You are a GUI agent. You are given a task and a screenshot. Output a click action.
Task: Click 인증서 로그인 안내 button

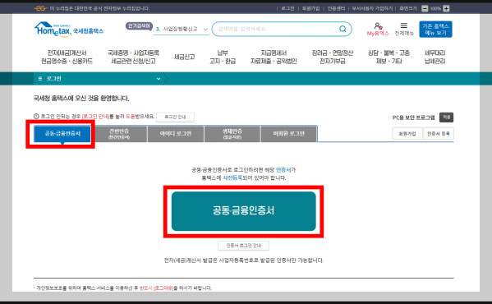coord(243,246)
